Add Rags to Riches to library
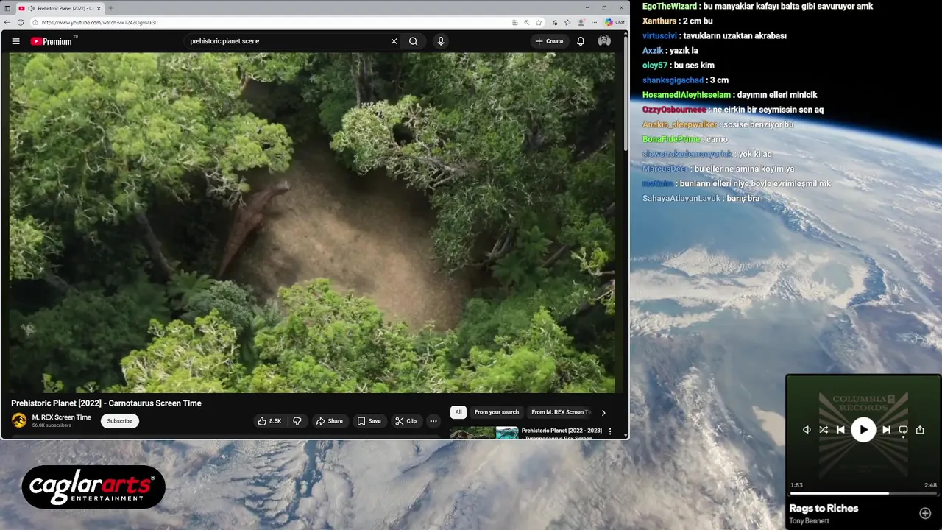This screenshot has width=942, height=530. (925, 513)
